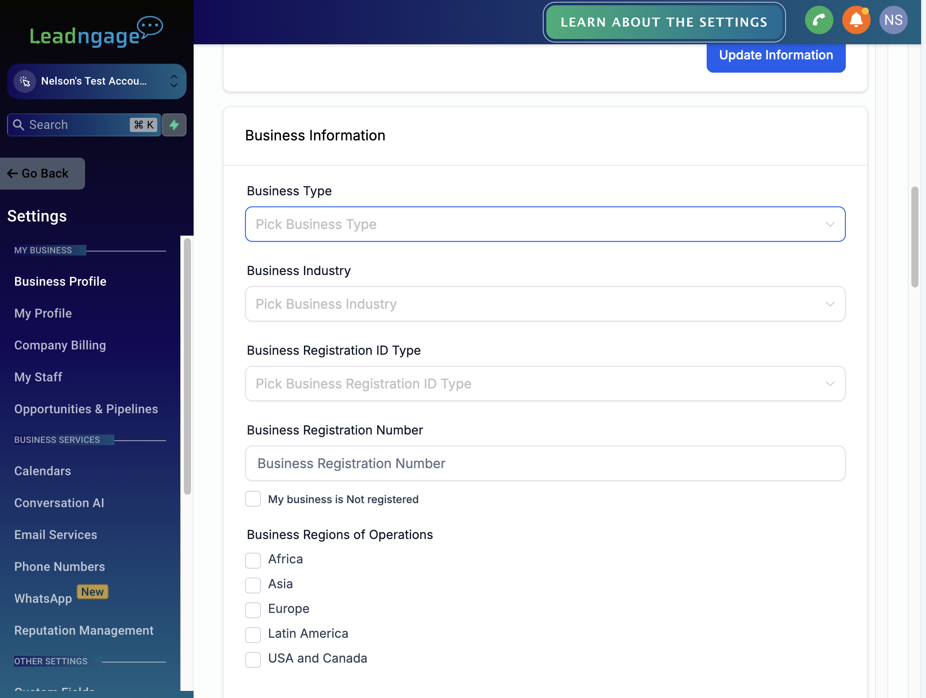Open the notifications bell icon
The width and height of the screenshot is (926, 698).
pyautogui.click(x=856, y=20)
